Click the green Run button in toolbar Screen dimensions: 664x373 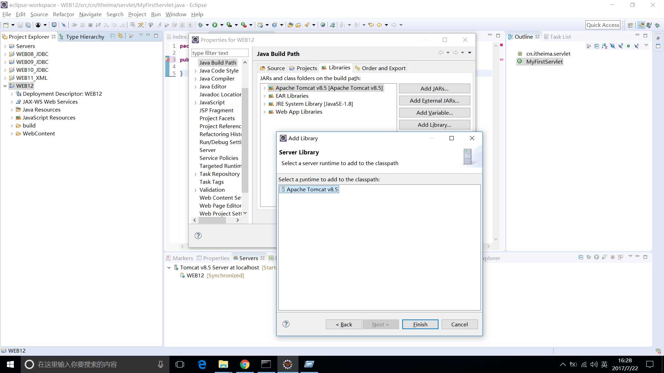[215, 25]
